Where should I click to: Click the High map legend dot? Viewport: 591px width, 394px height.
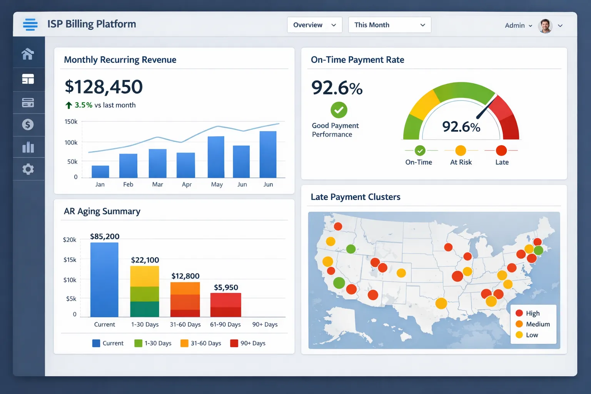(x=519, y=313)
